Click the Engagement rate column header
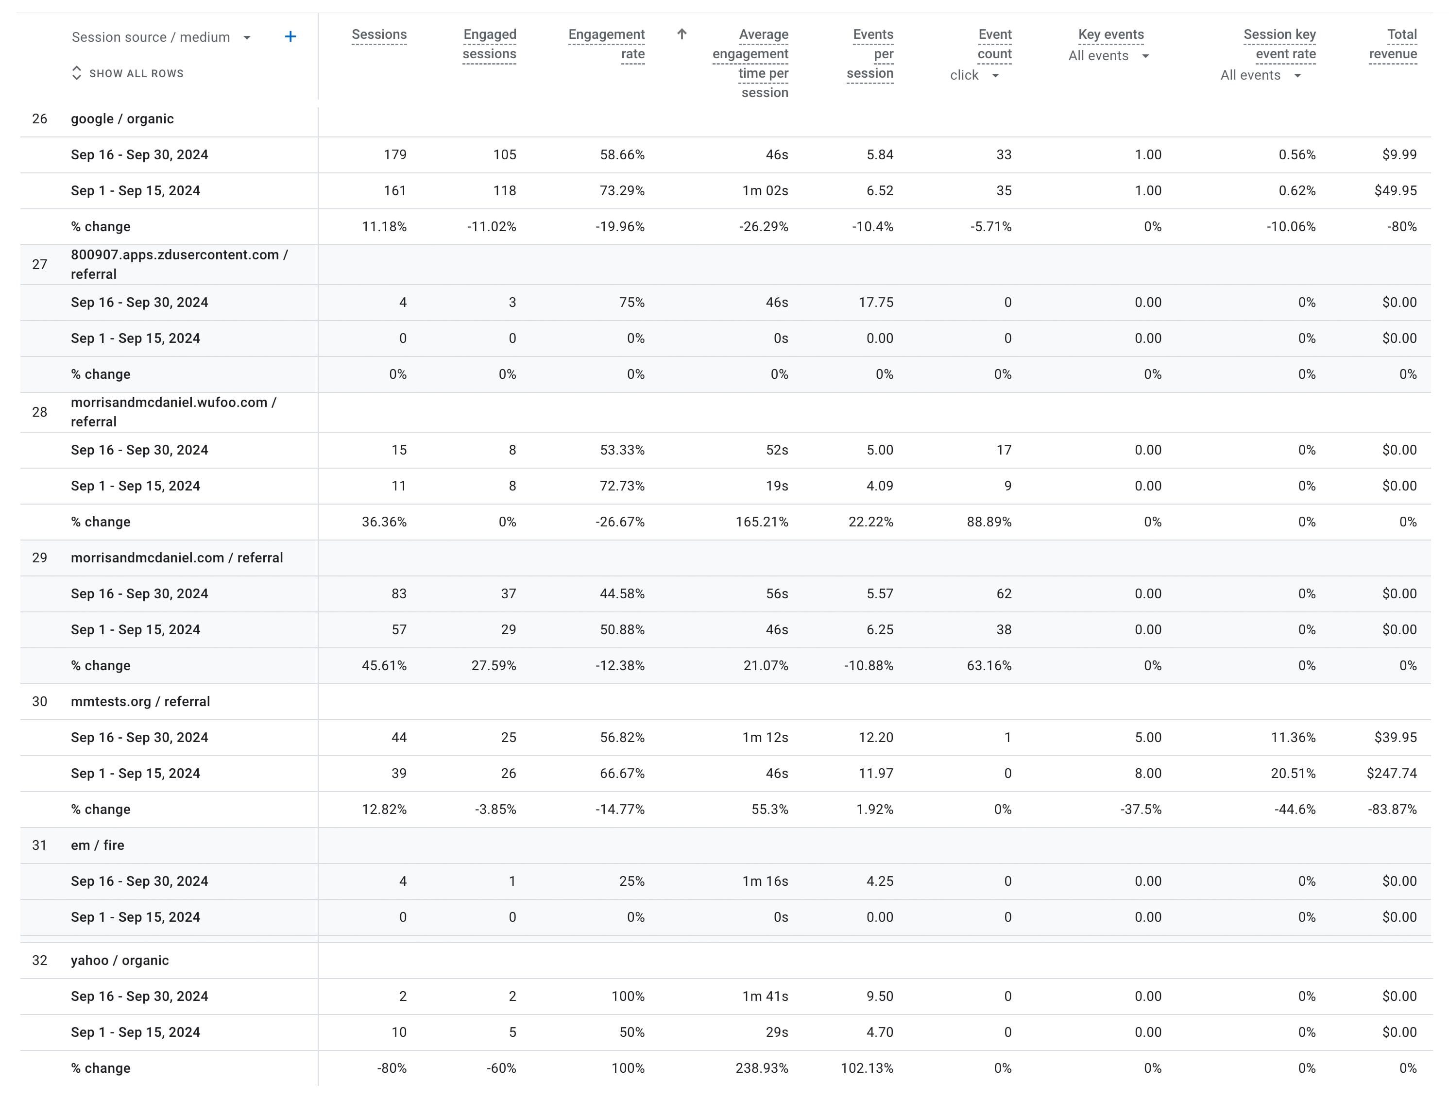Screen dimensions: 1449x1098 pos(607,44)
